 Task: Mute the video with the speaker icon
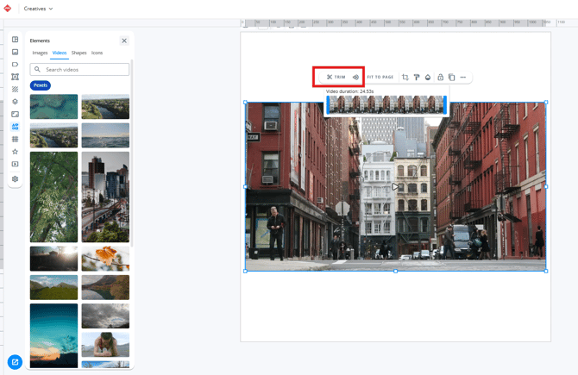355,78
